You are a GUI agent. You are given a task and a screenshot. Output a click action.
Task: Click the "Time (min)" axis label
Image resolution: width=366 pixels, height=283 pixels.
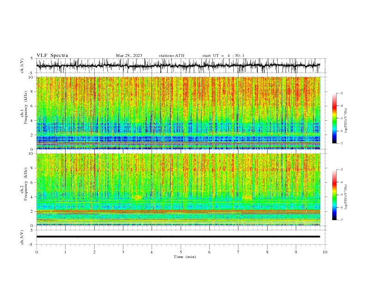[x=185, y=257]
